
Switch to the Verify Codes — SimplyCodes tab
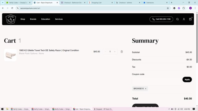click(x=18, y=2)
